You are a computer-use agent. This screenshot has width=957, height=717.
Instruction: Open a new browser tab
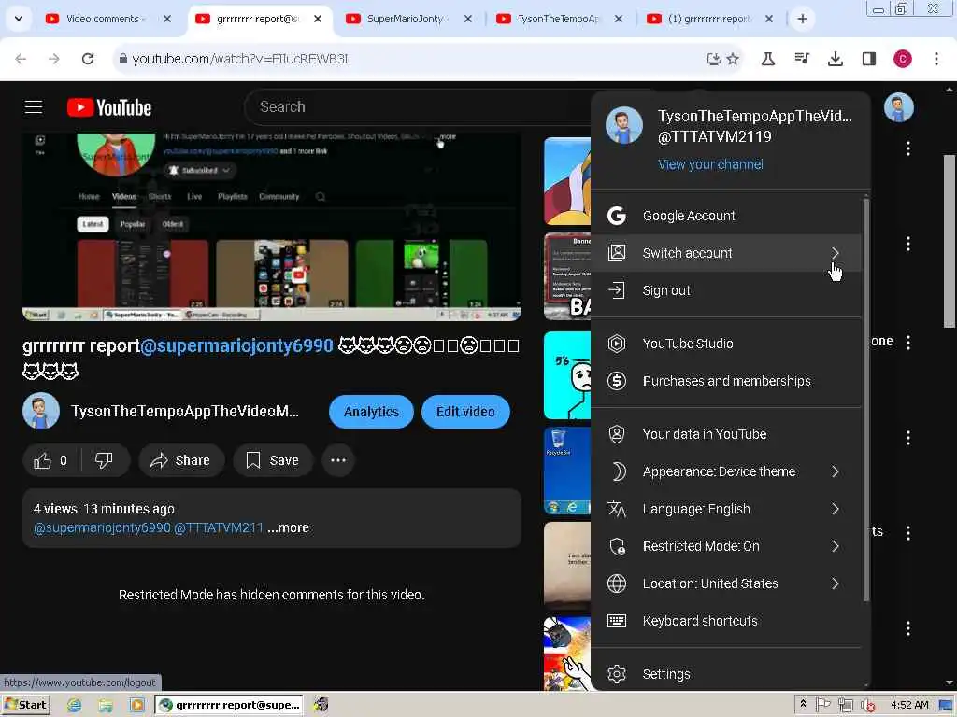(803, 19)
